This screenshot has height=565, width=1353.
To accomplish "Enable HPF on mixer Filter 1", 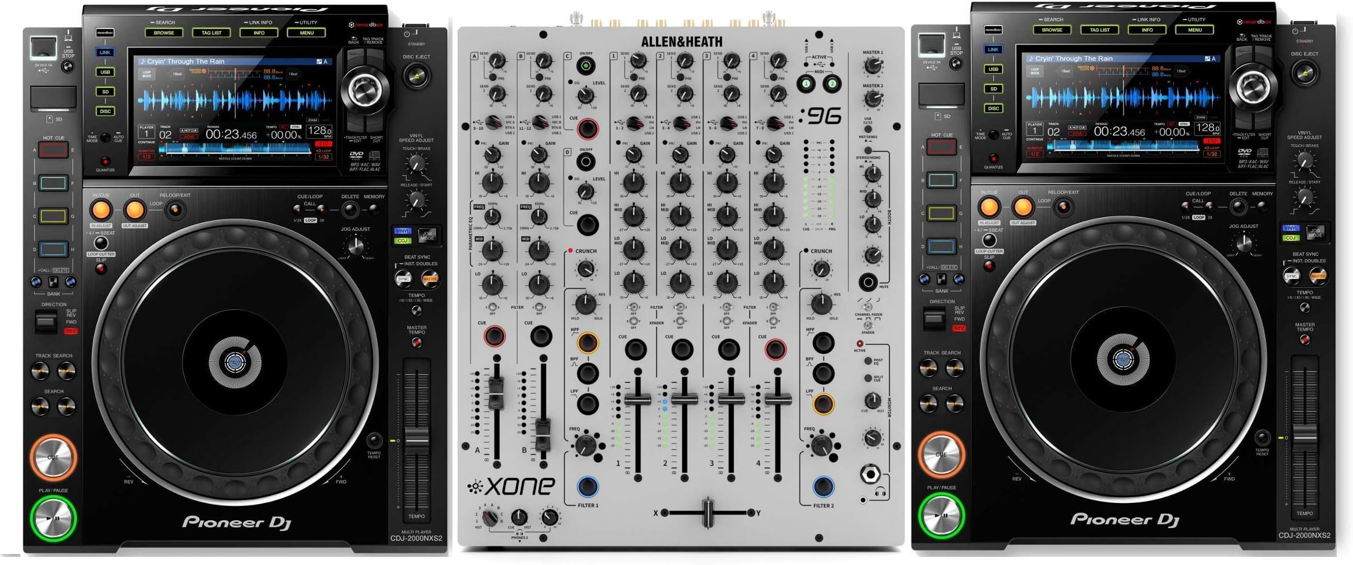I will tap(587, 343).
